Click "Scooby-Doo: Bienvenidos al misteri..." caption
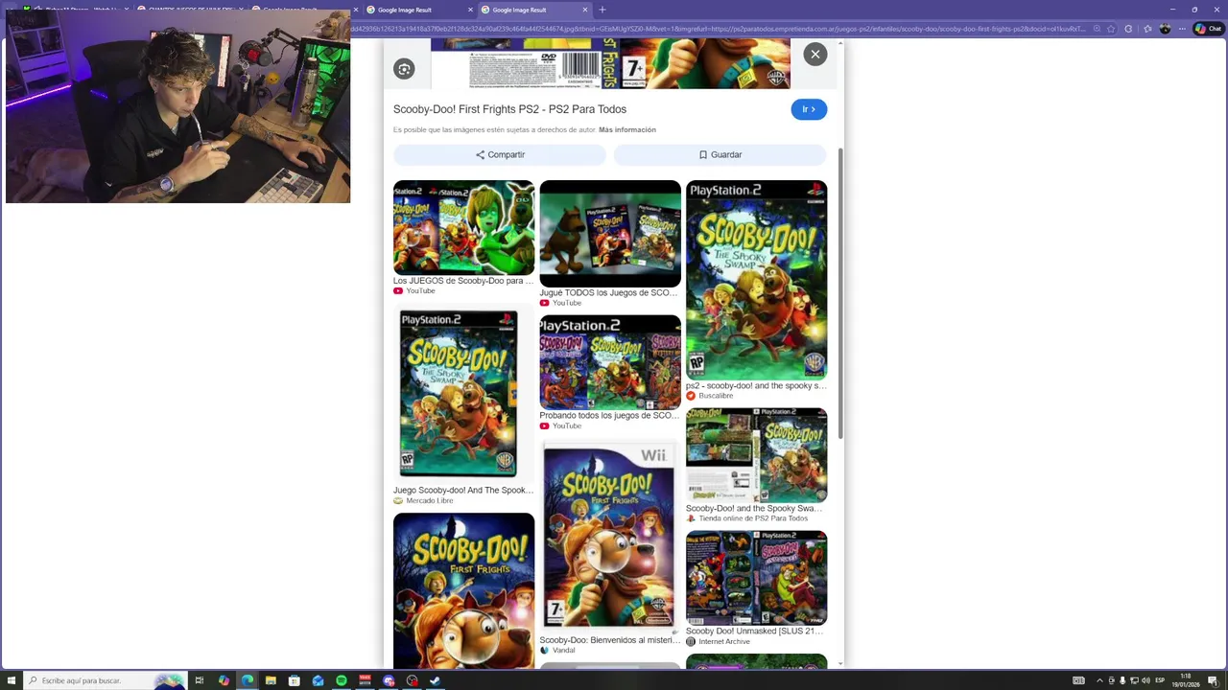 pos(610,640)
